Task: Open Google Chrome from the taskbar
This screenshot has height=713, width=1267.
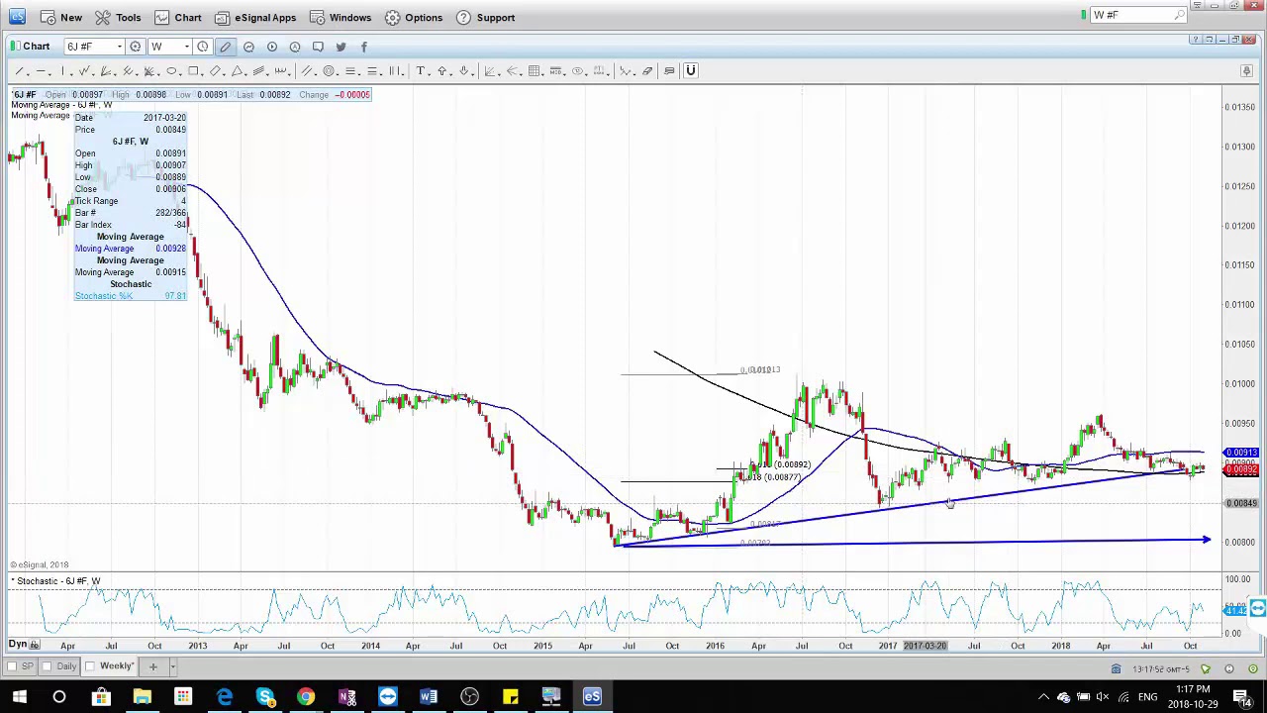Action: [306, 697]
